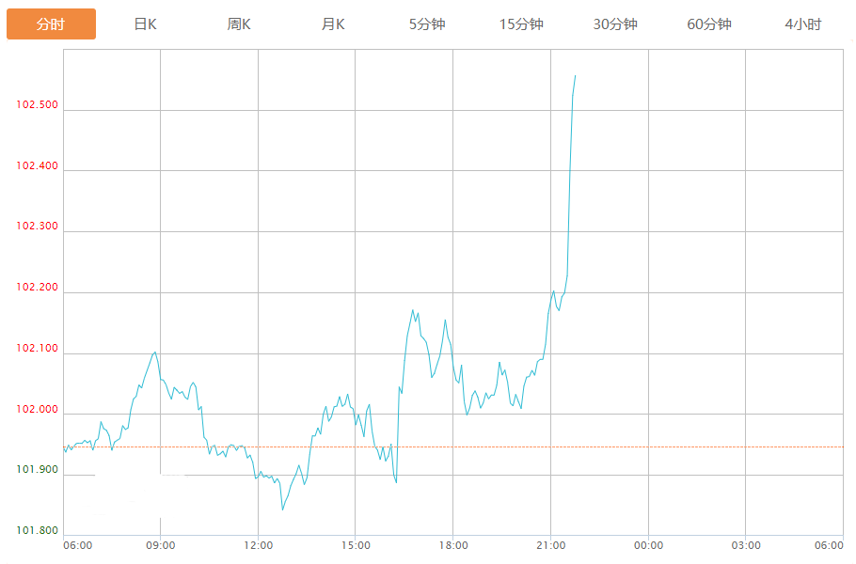View the 60分钟 interval chart tab
856x564 pixels.
tap(709, 24)
